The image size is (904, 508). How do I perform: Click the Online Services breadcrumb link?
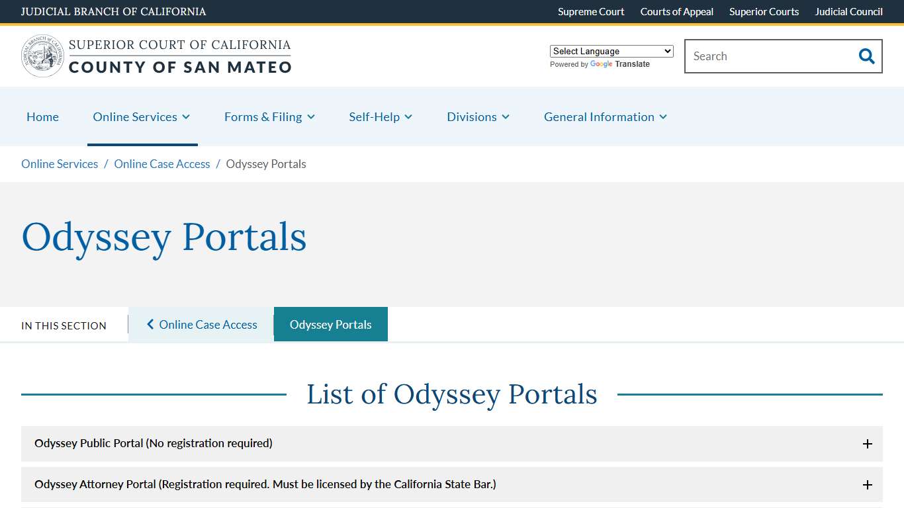(59, 163)
